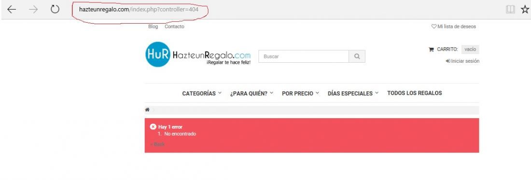
Task: Open the POR PRECIO dropdown
Action: 300,94
